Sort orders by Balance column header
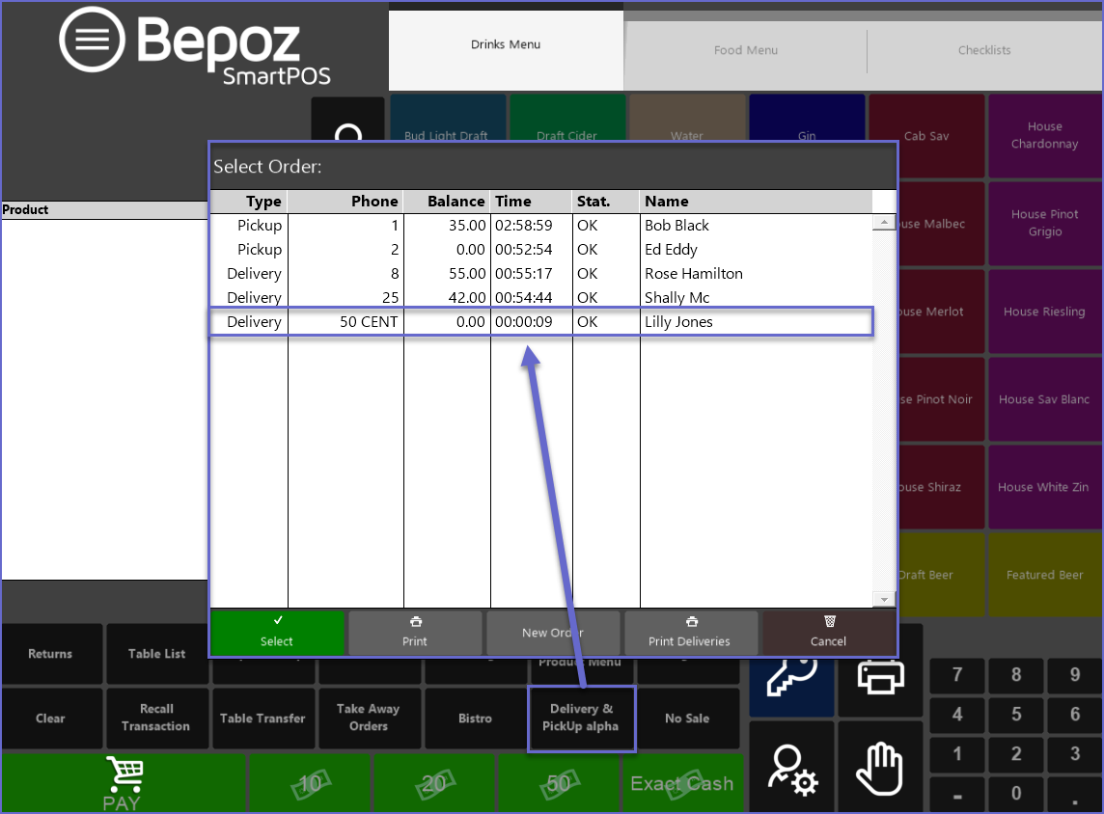Viewport: 1104px width, 814px height. pos(447,202)
